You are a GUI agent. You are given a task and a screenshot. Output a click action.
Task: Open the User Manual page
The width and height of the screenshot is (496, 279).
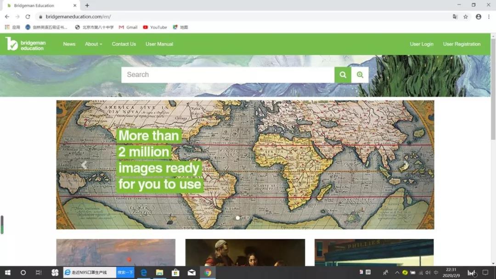click(159, 44)
